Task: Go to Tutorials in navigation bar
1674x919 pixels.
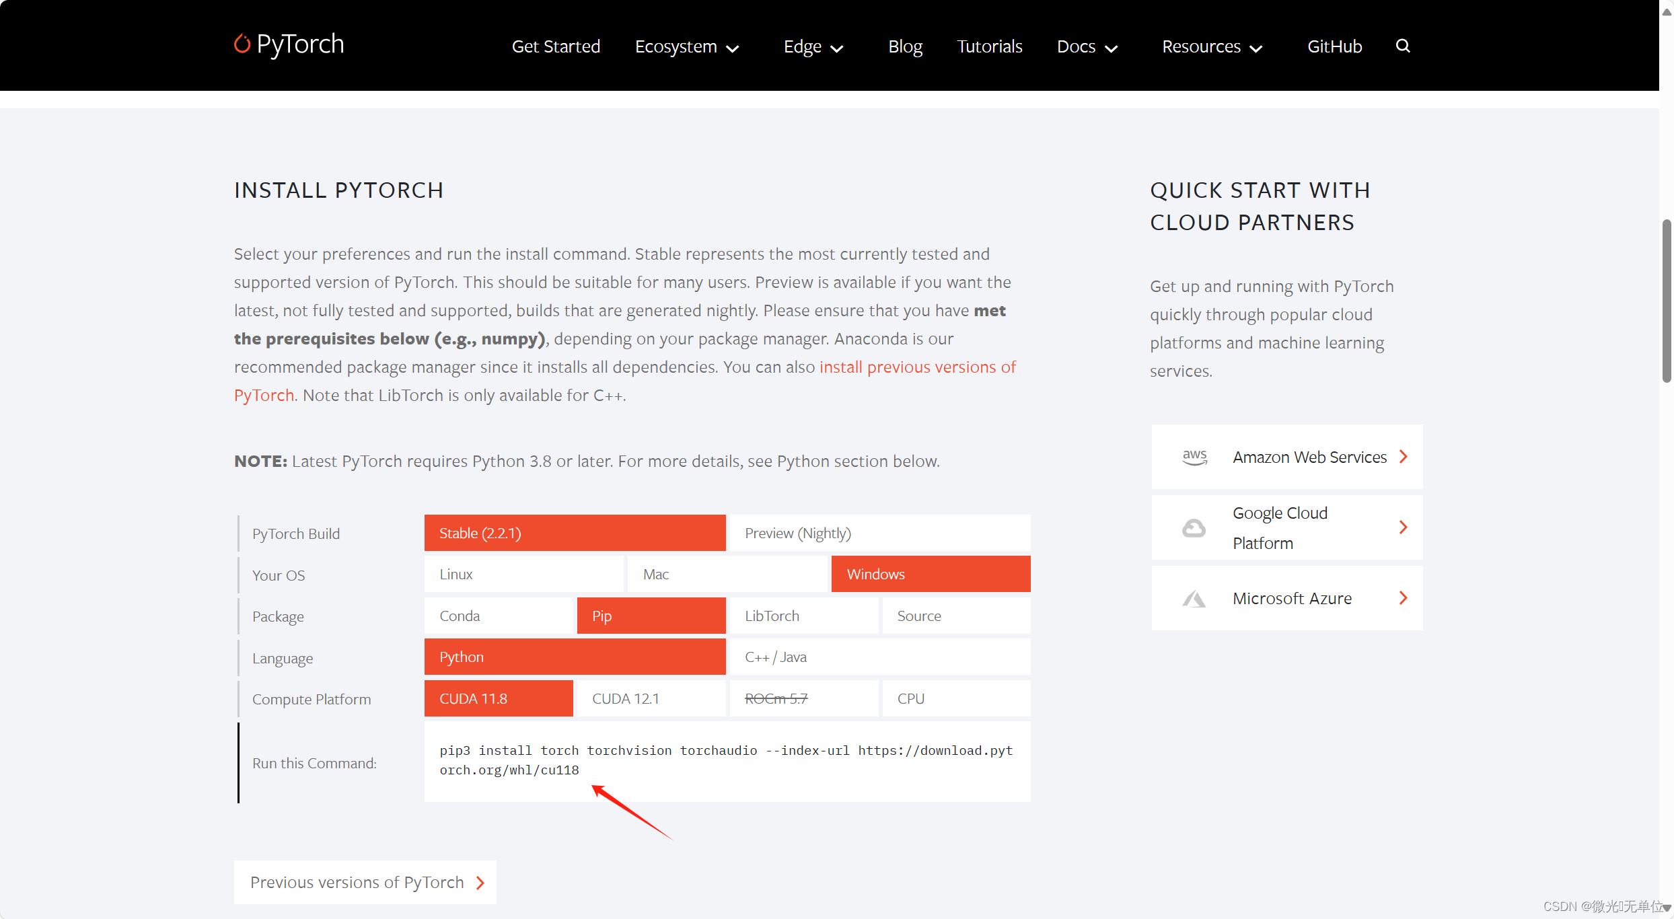Action: coord(989,46)
